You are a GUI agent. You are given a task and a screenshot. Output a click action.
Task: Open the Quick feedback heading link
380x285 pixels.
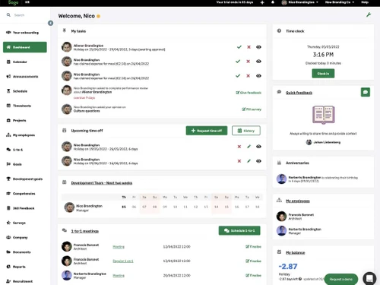[299, 93]
